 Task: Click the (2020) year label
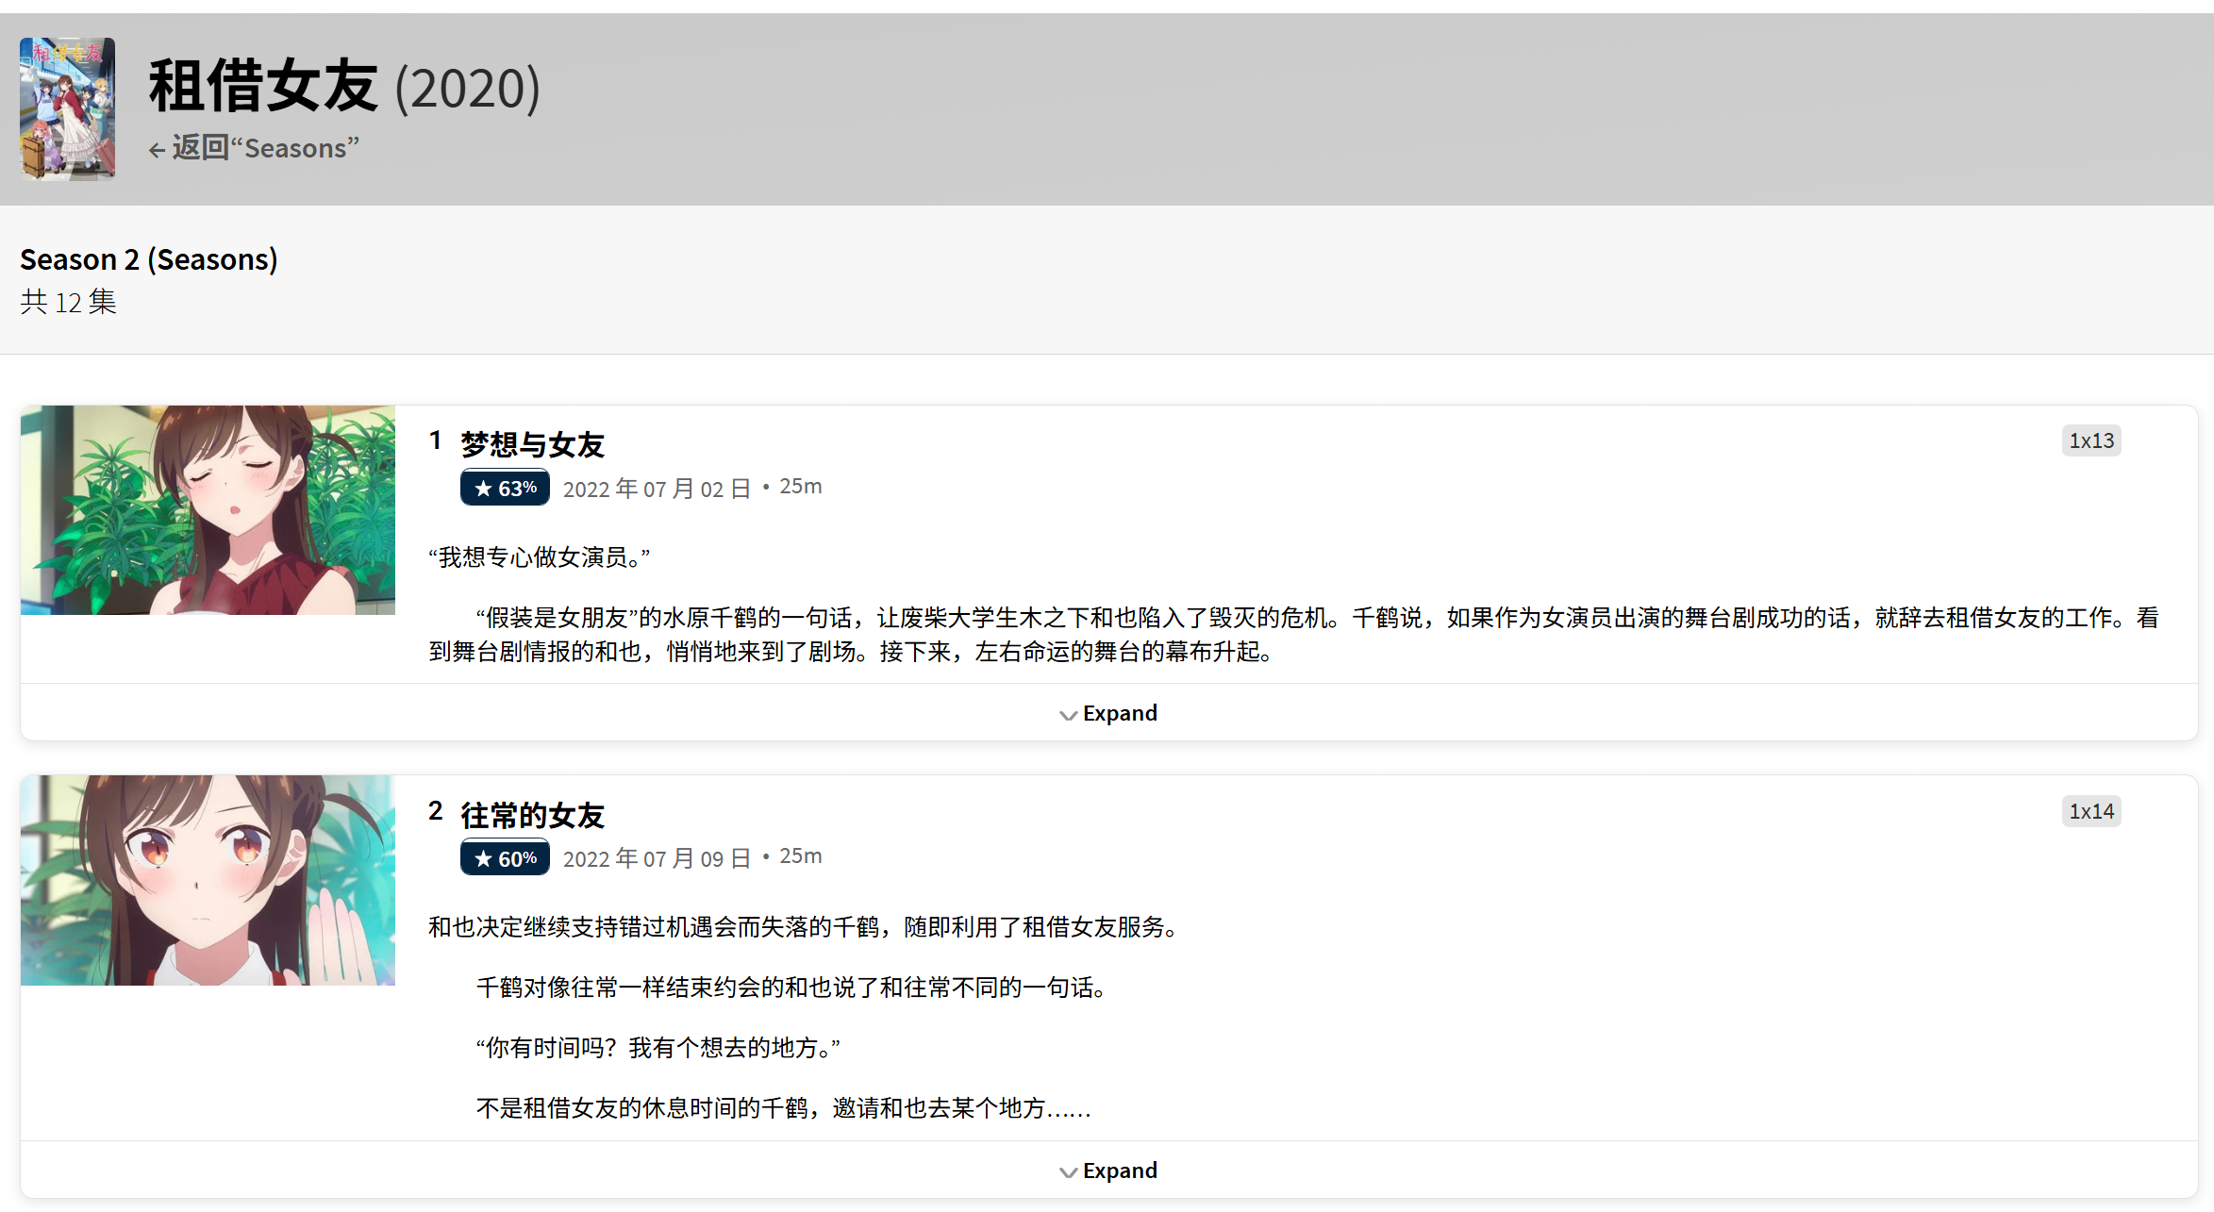(x=468, y=89)
